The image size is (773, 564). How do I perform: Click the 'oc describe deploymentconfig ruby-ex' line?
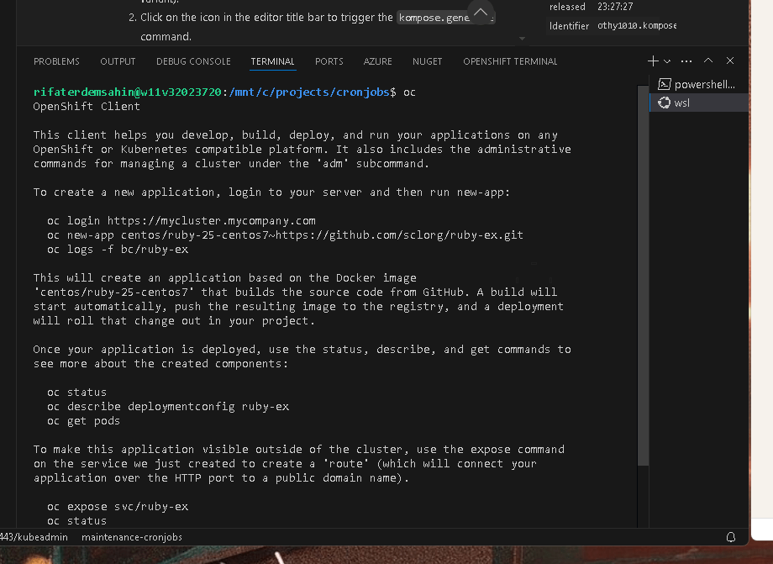[x=168, y=407]
